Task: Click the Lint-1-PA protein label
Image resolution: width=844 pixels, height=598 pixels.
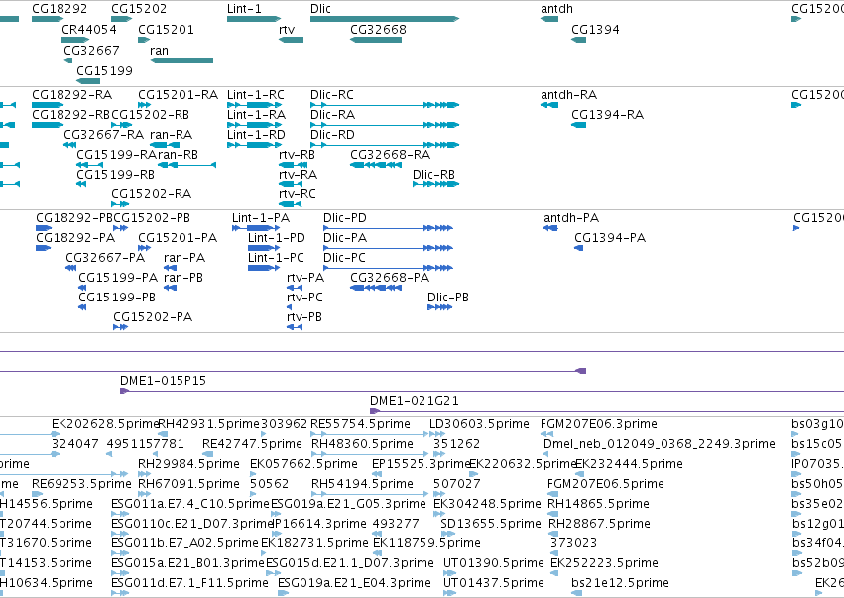Action: (261, 218)
